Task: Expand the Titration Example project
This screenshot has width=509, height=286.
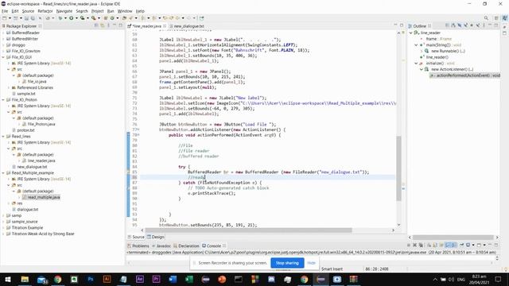Action: [3, 228]
